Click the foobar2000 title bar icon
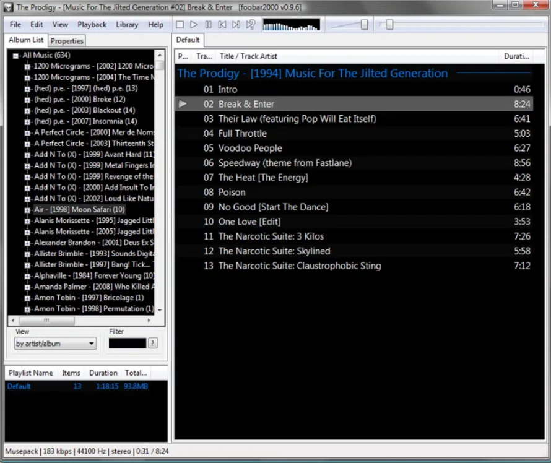 (x=9, y=7)
